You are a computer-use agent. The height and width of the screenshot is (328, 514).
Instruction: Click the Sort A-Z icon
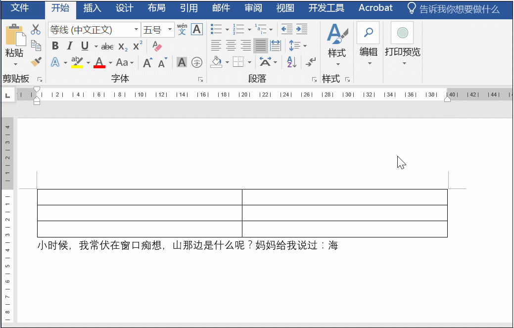pos(291,62)
